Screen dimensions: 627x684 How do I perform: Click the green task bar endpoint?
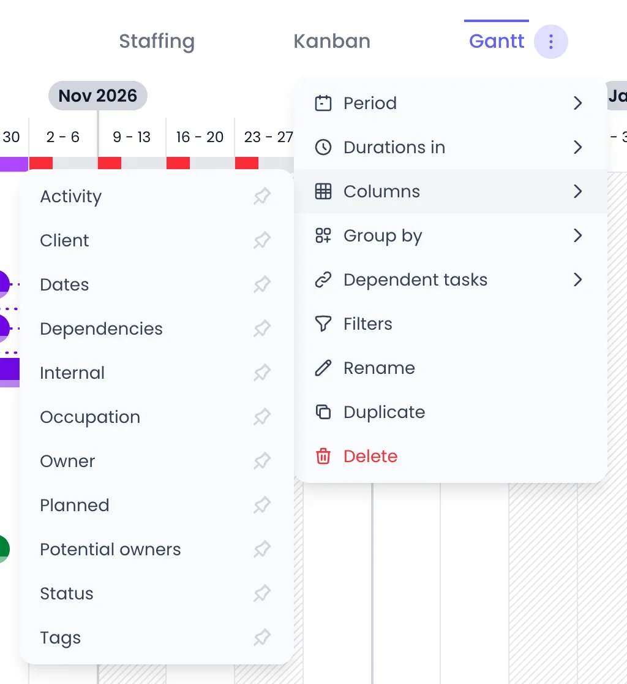click(x=4, y=549)
